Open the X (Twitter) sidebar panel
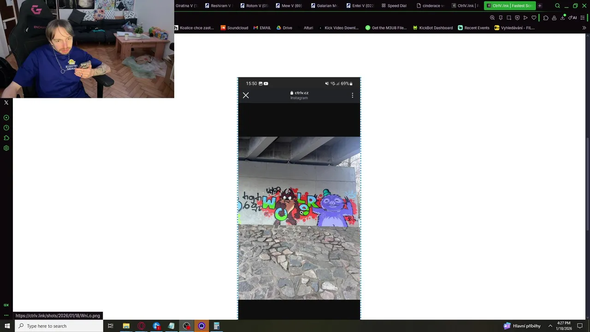Viewport: 590px width, 332px height. tap(6, 103)
